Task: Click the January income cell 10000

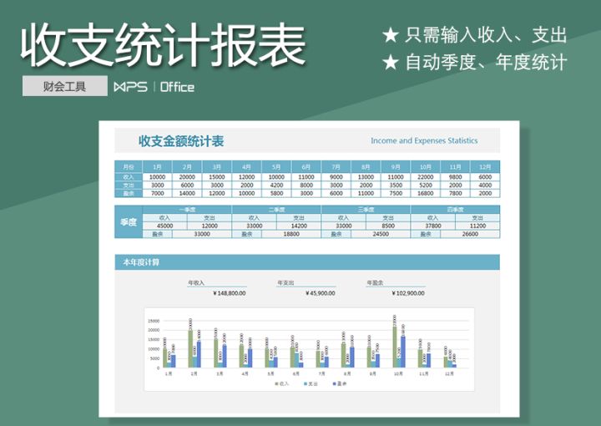Action: coord(157,177)
